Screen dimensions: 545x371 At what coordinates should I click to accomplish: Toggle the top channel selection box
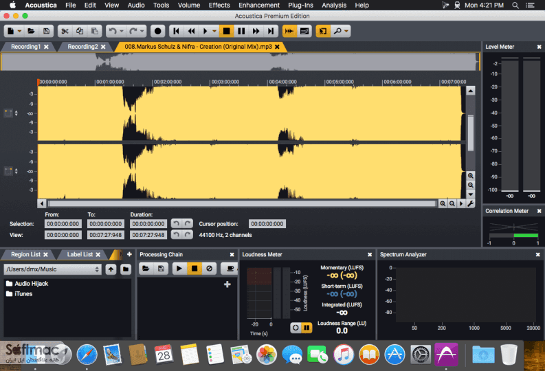(x=8, y=113)
